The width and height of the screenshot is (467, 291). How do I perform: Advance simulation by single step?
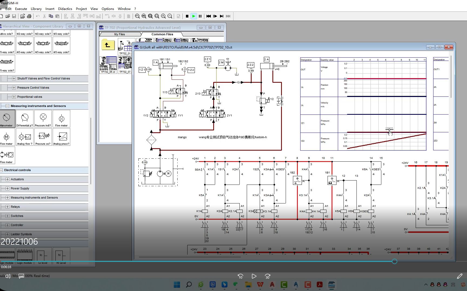(215, 16)
